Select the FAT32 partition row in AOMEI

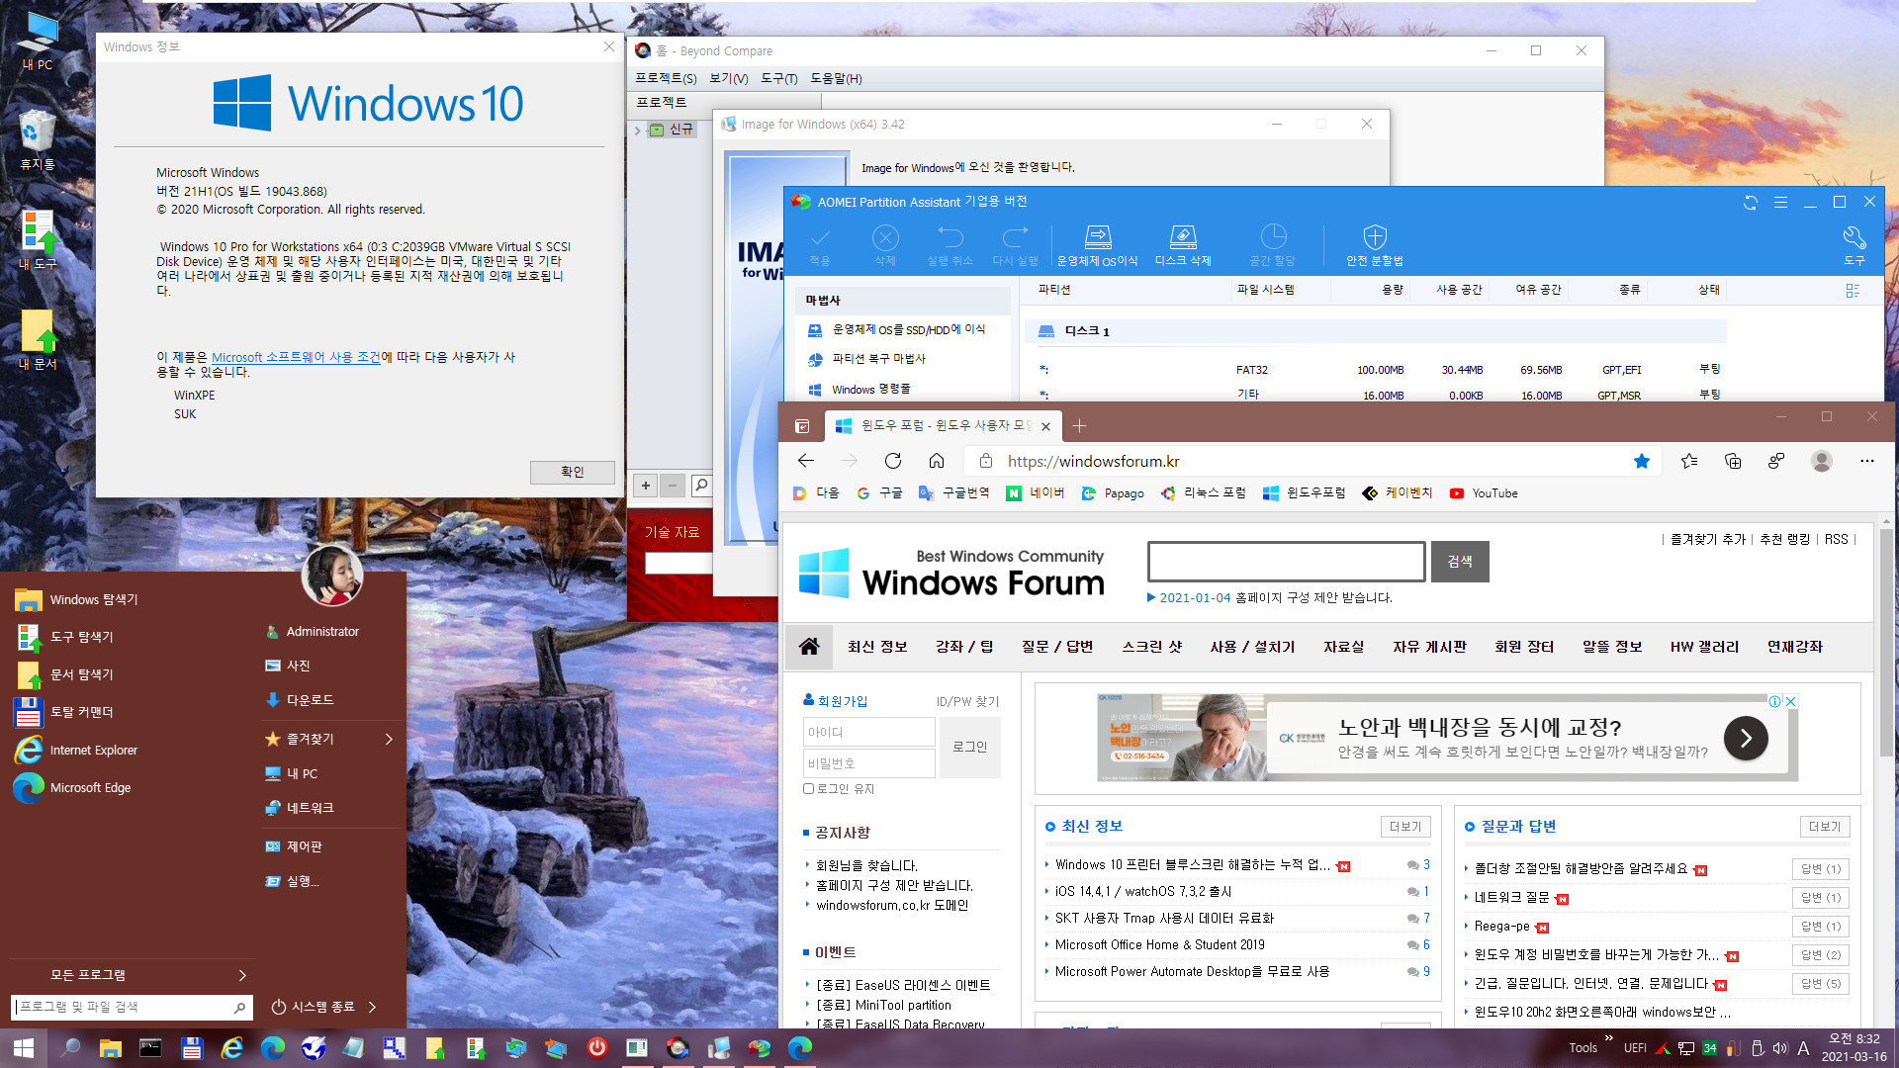pyautogui.click(x=1380, y=370)
